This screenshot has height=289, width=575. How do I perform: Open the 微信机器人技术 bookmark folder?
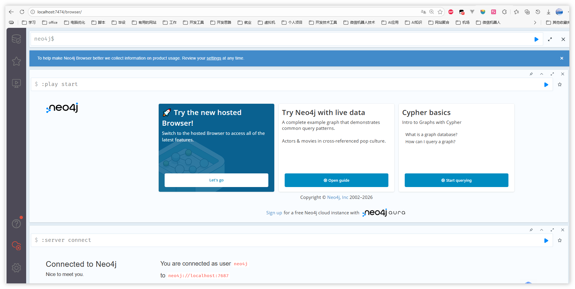pos(359,23)
